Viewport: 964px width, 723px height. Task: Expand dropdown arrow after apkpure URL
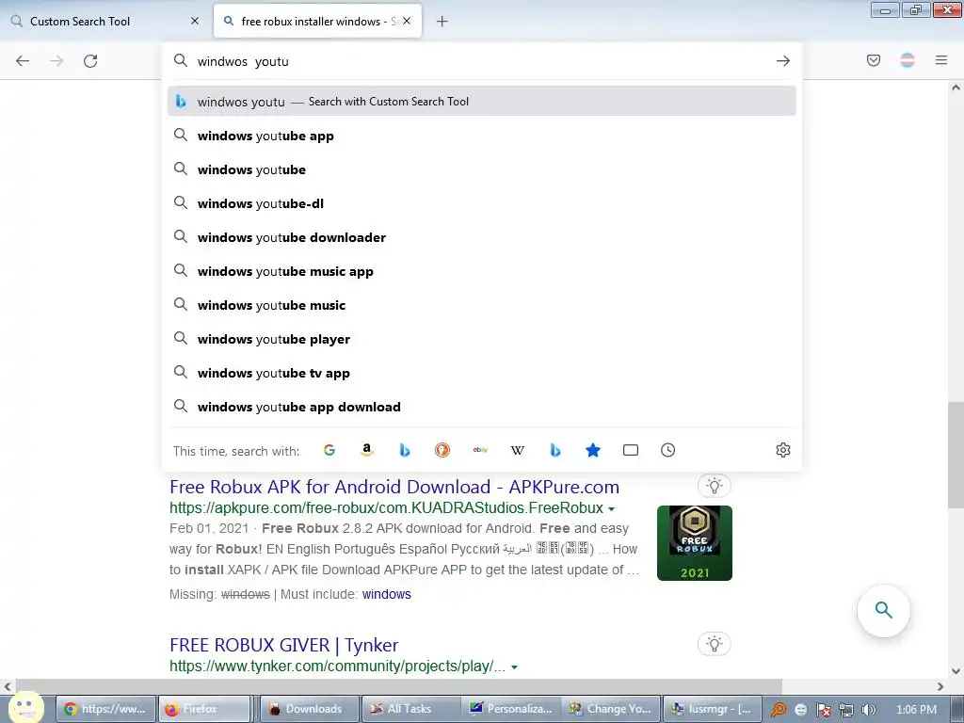(x=611, y=509)
